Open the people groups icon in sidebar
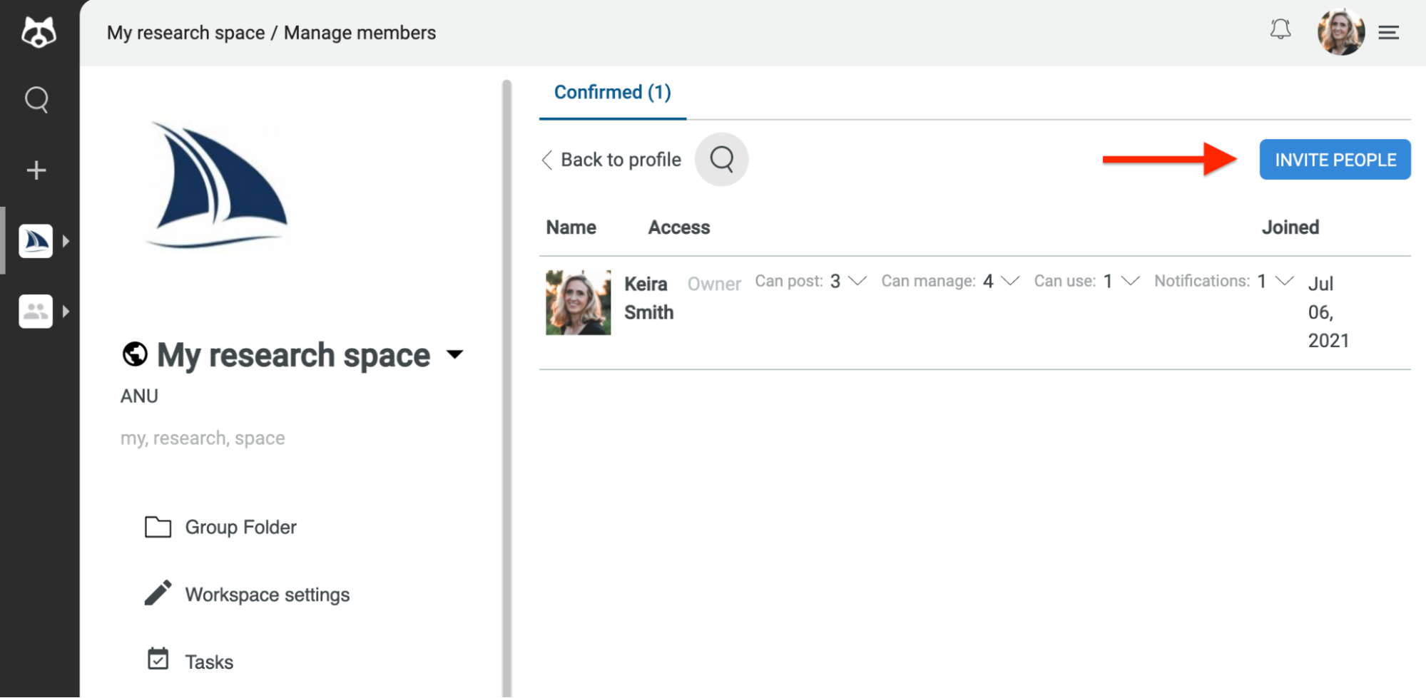Screen dimensions: 1426x698 click(x=36, y=312)
